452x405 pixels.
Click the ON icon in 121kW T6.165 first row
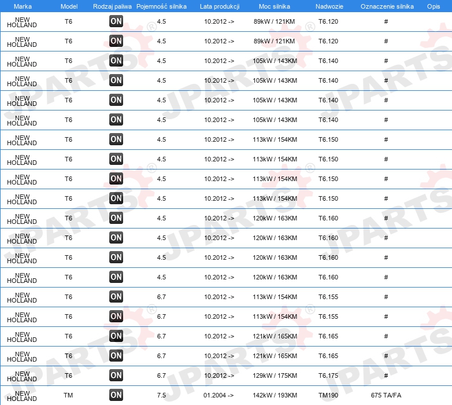pyautogui.click(x=116, y=336)
